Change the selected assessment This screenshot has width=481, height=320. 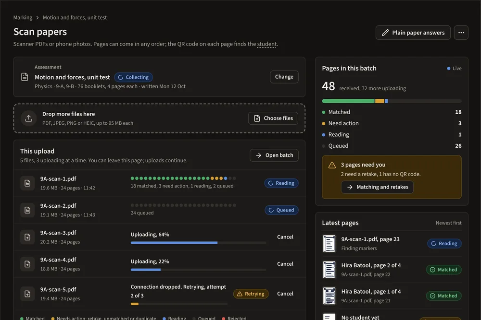pyautogui.click(x=284, y=77)
